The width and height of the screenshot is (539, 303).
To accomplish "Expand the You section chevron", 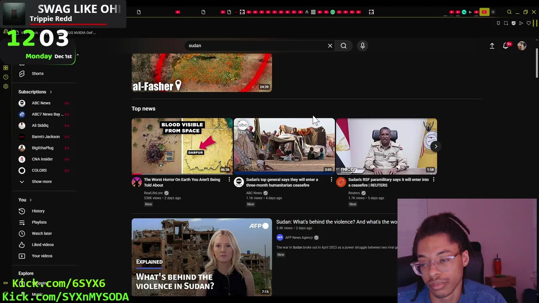I will [30, 200].
